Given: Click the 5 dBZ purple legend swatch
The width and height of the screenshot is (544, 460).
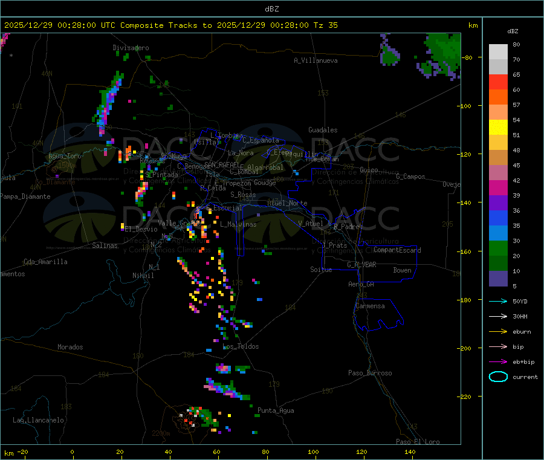Looking at the screenshot, I should pyautogui.click(x=498, y=279).
